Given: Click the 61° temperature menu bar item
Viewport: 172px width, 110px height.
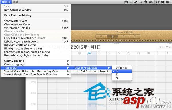Looking at the screenshot, I should (157, 2).
